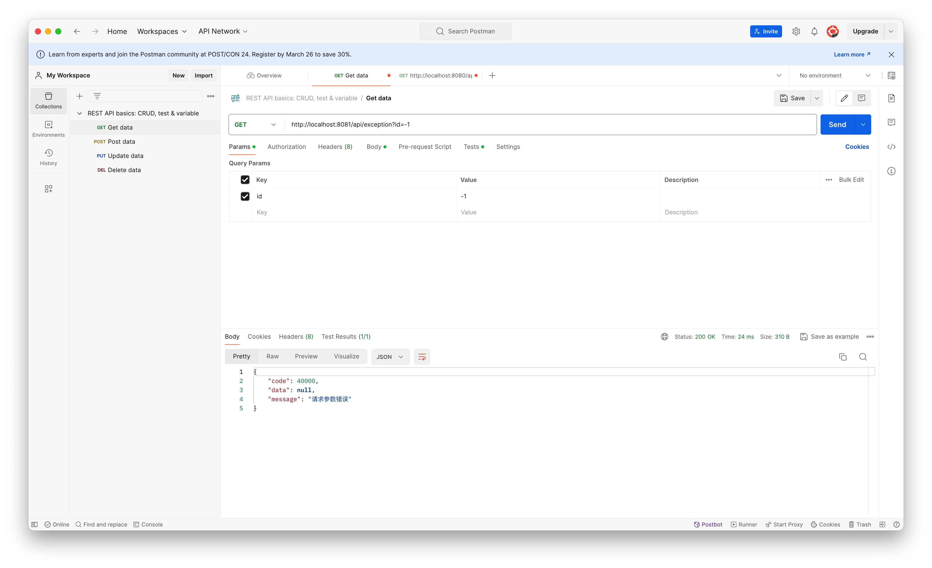The image size is (932, 568).
Task: Open collections panel three-dot options
Action: click(211, 96)
